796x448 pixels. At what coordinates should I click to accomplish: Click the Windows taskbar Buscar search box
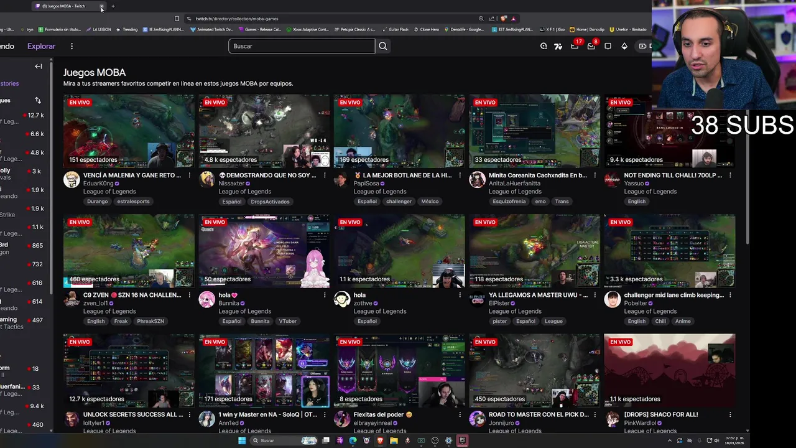[283, 441]
